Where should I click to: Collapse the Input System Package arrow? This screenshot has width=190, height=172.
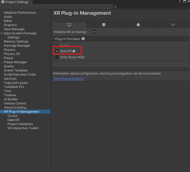(x=2, y=33)
